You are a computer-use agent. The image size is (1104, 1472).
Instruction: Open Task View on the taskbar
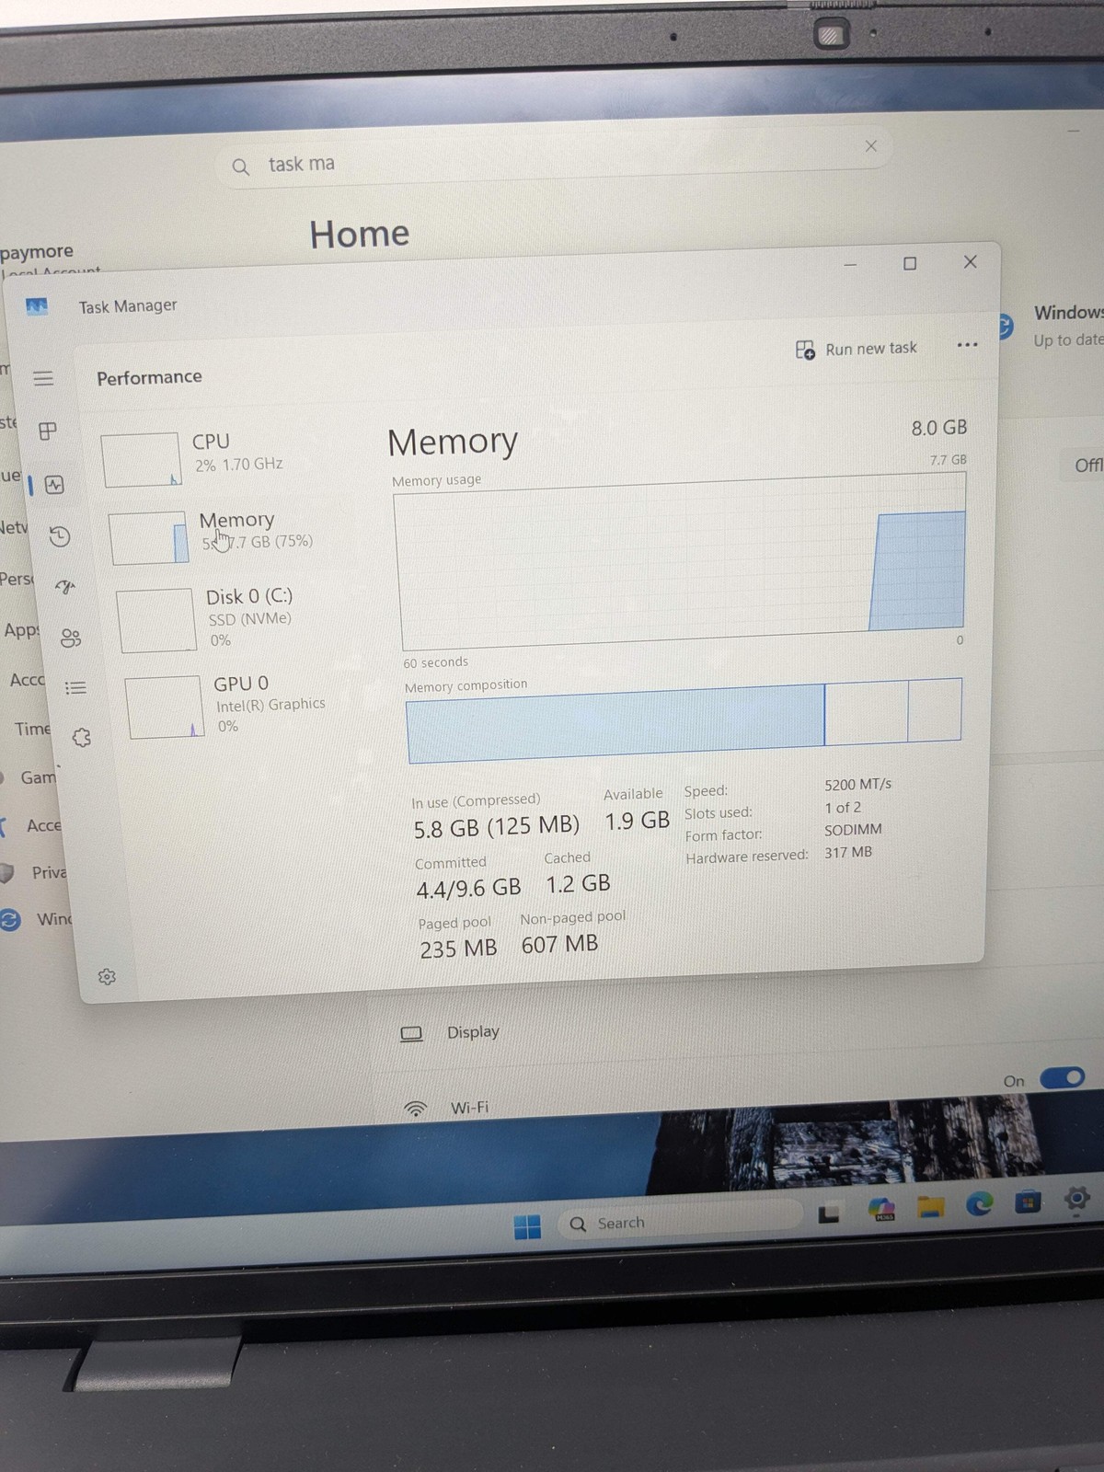tap(829, 1214)
